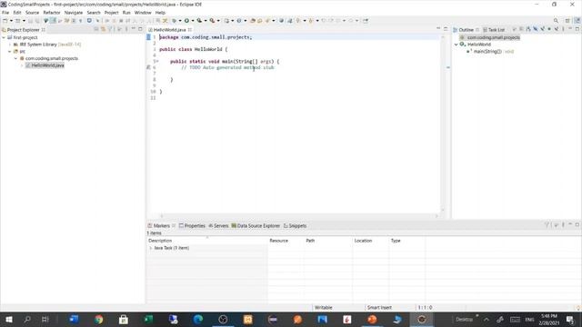The height and width of the screenshot is (327, 582).
Task: Open the File menu
Action: [x=5, y=13]
